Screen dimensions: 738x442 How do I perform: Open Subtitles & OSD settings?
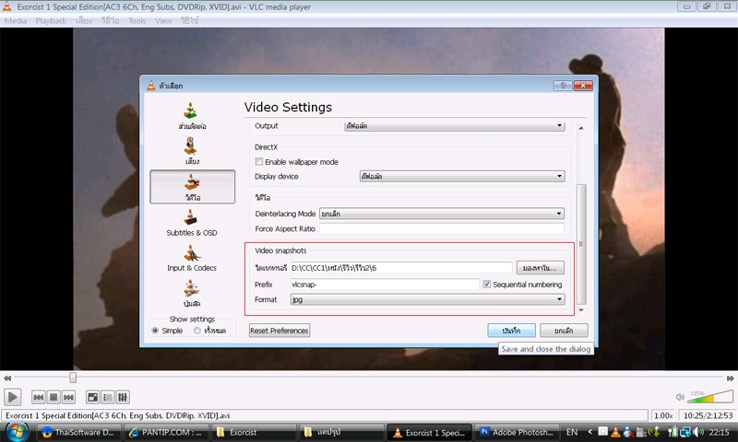click(192, 223)
